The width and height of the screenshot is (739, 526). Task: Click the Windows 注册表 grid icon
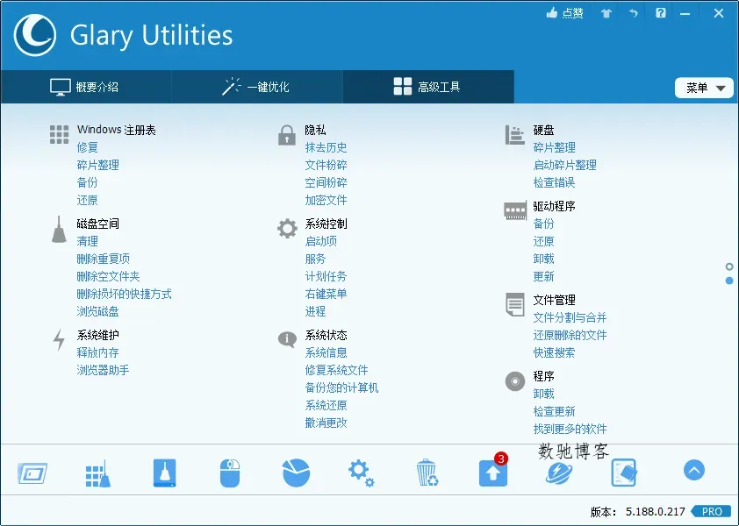click(x=60, y=134)
